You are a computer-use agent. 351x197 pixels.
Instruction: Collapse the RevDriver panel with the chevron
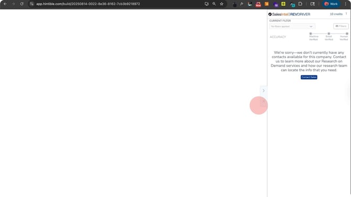click(264, 91)
